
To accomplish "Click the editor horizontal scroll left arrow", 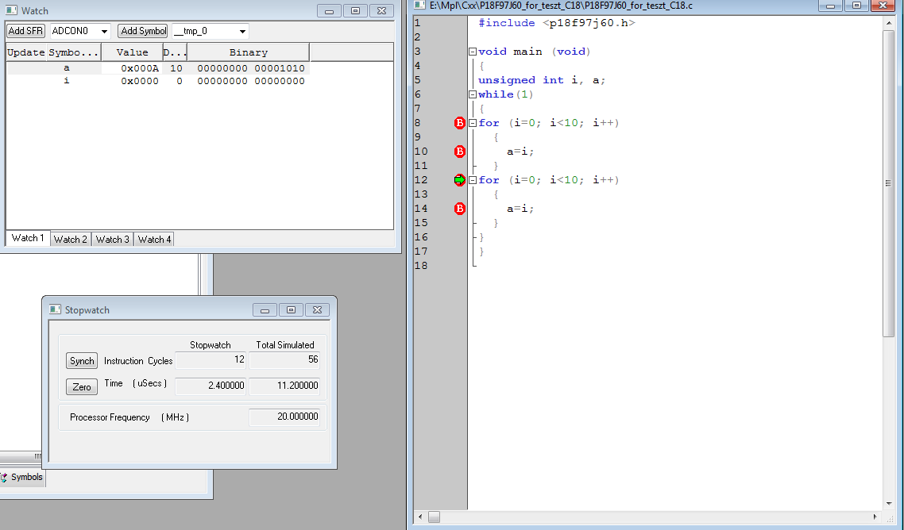I will pyautogui.click(x=420, y=517).
